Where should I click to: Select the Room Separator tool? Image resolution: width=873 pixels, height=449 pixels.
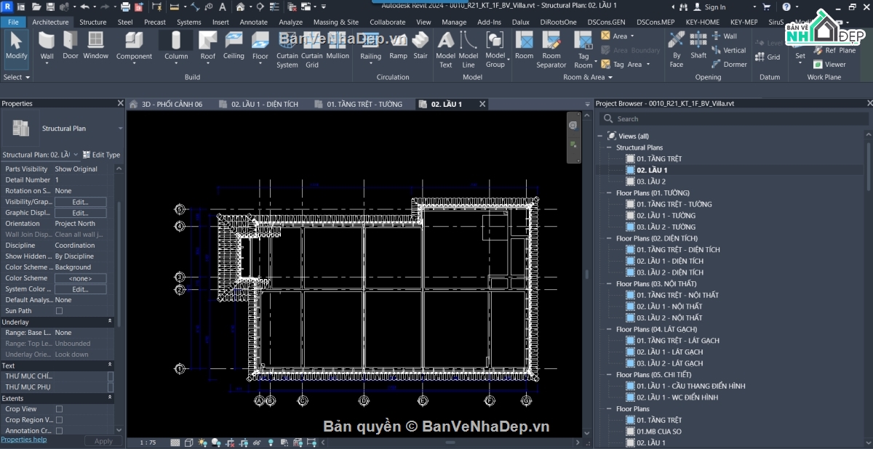pos(551,49)
